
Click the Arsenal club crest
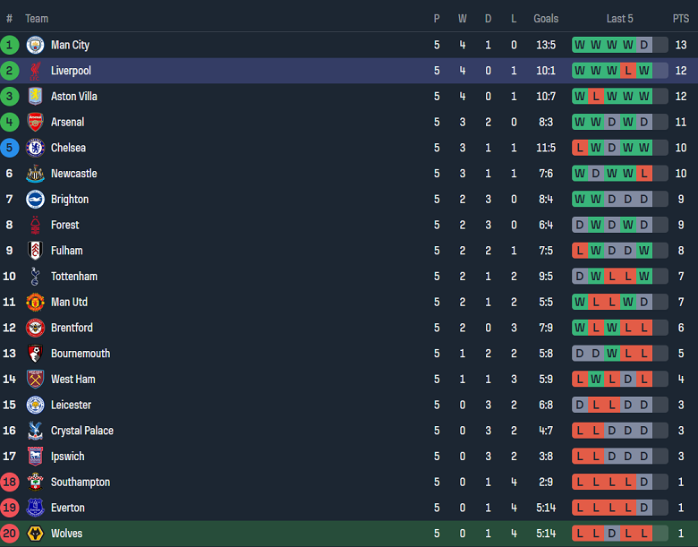(x=35, y=122)
